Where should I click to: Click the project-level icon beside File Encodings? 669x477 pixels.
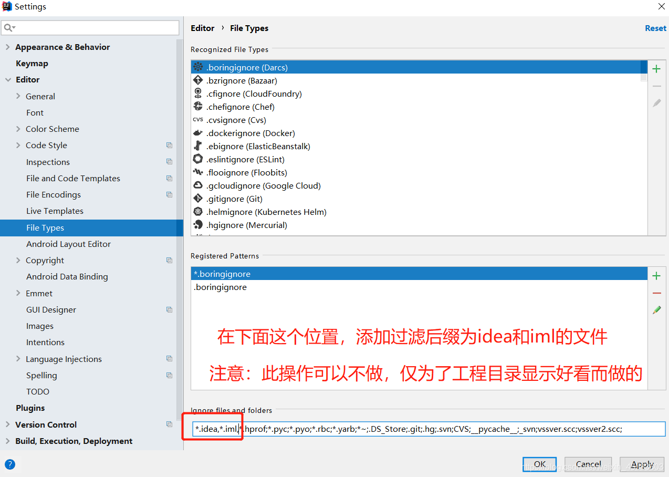169,195
